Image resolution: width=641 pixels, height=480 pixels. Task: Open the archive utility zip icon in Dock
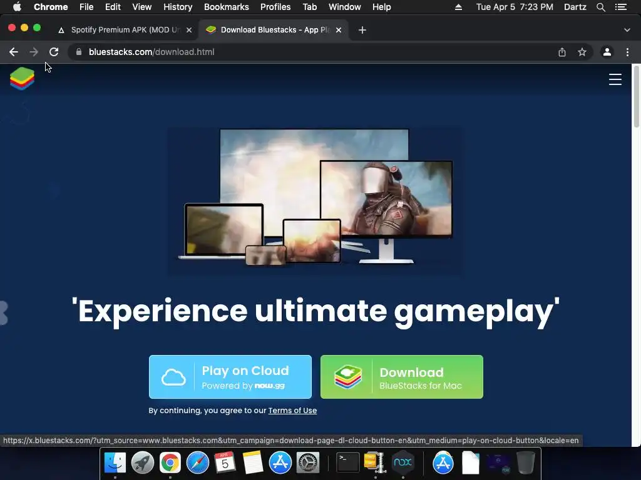click(375, 462)
